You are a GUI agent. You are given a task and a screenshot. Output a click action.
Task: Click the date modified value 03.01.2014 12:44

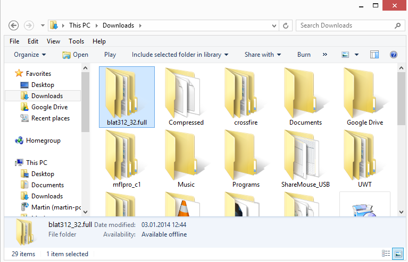[x=164, y=225]
